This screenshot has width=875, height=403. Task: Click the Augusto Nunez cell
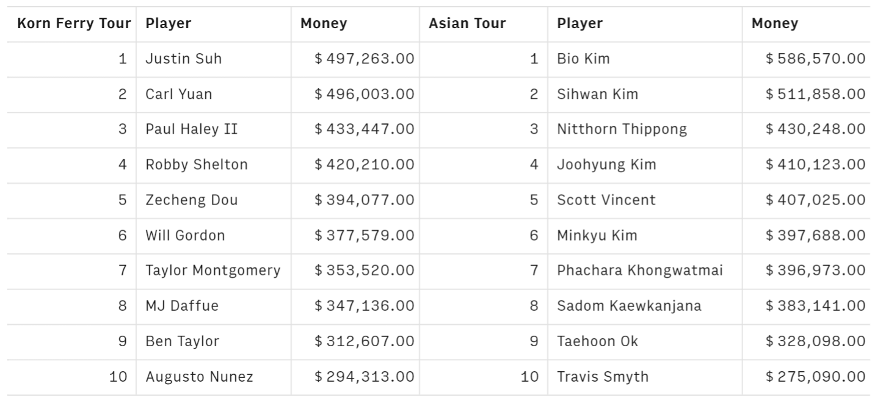(x=198, y=377)
